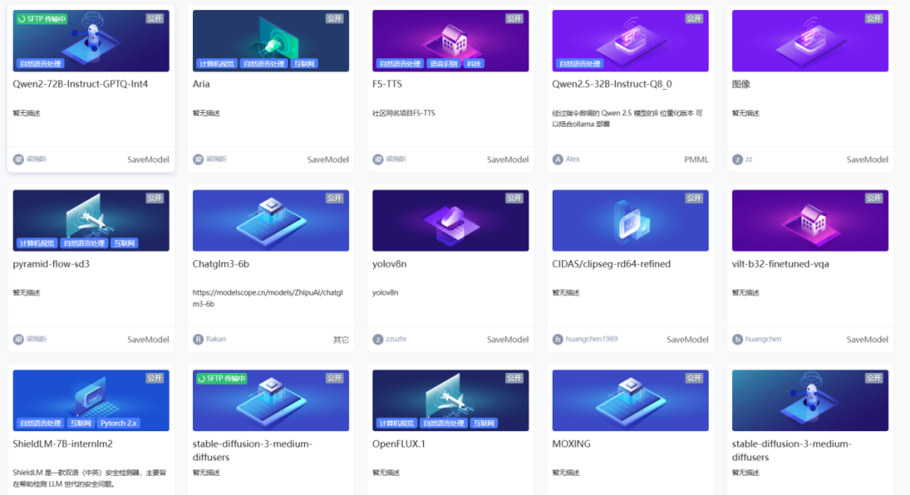The height and width of the screenshot is (495, 910).
Task: Open the Chatglm3-6b model title
Action: [221, 263]
